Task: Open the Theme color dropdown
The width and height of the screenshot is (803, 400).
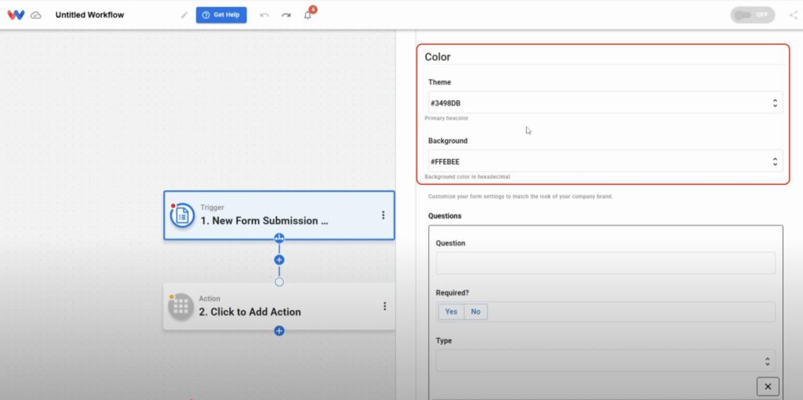Action: pyautogui.click(x=605, y=103)
